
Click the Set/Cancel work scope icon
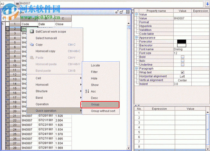click(32, 32)
